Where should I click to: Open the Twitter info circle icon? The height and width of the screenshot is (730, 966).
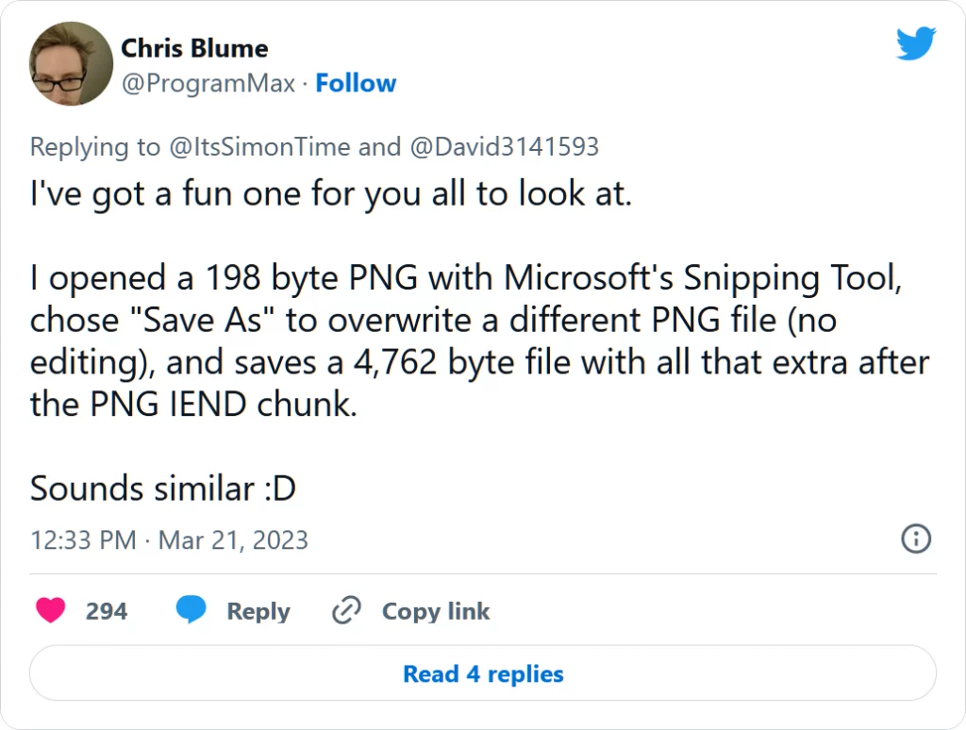pos(916,539)
